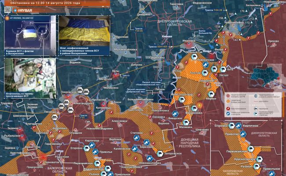Click the red clash marker left of Сосновка
286x176 pixels.
point(150,117)
